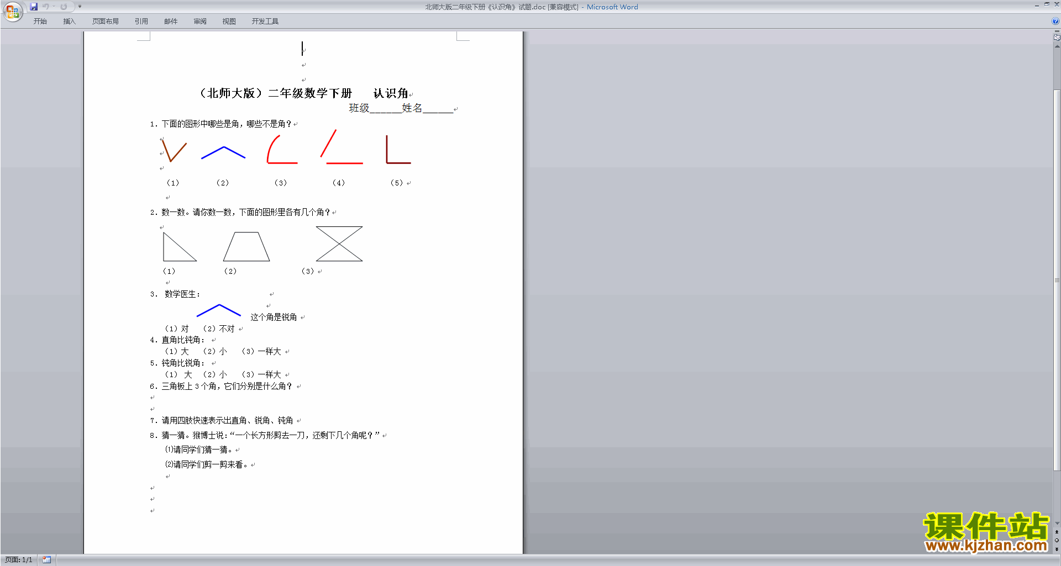Click the text 班级 on the page
Image resolution: width=1061 pixels, height=566 pixels.
pos(359,108)
